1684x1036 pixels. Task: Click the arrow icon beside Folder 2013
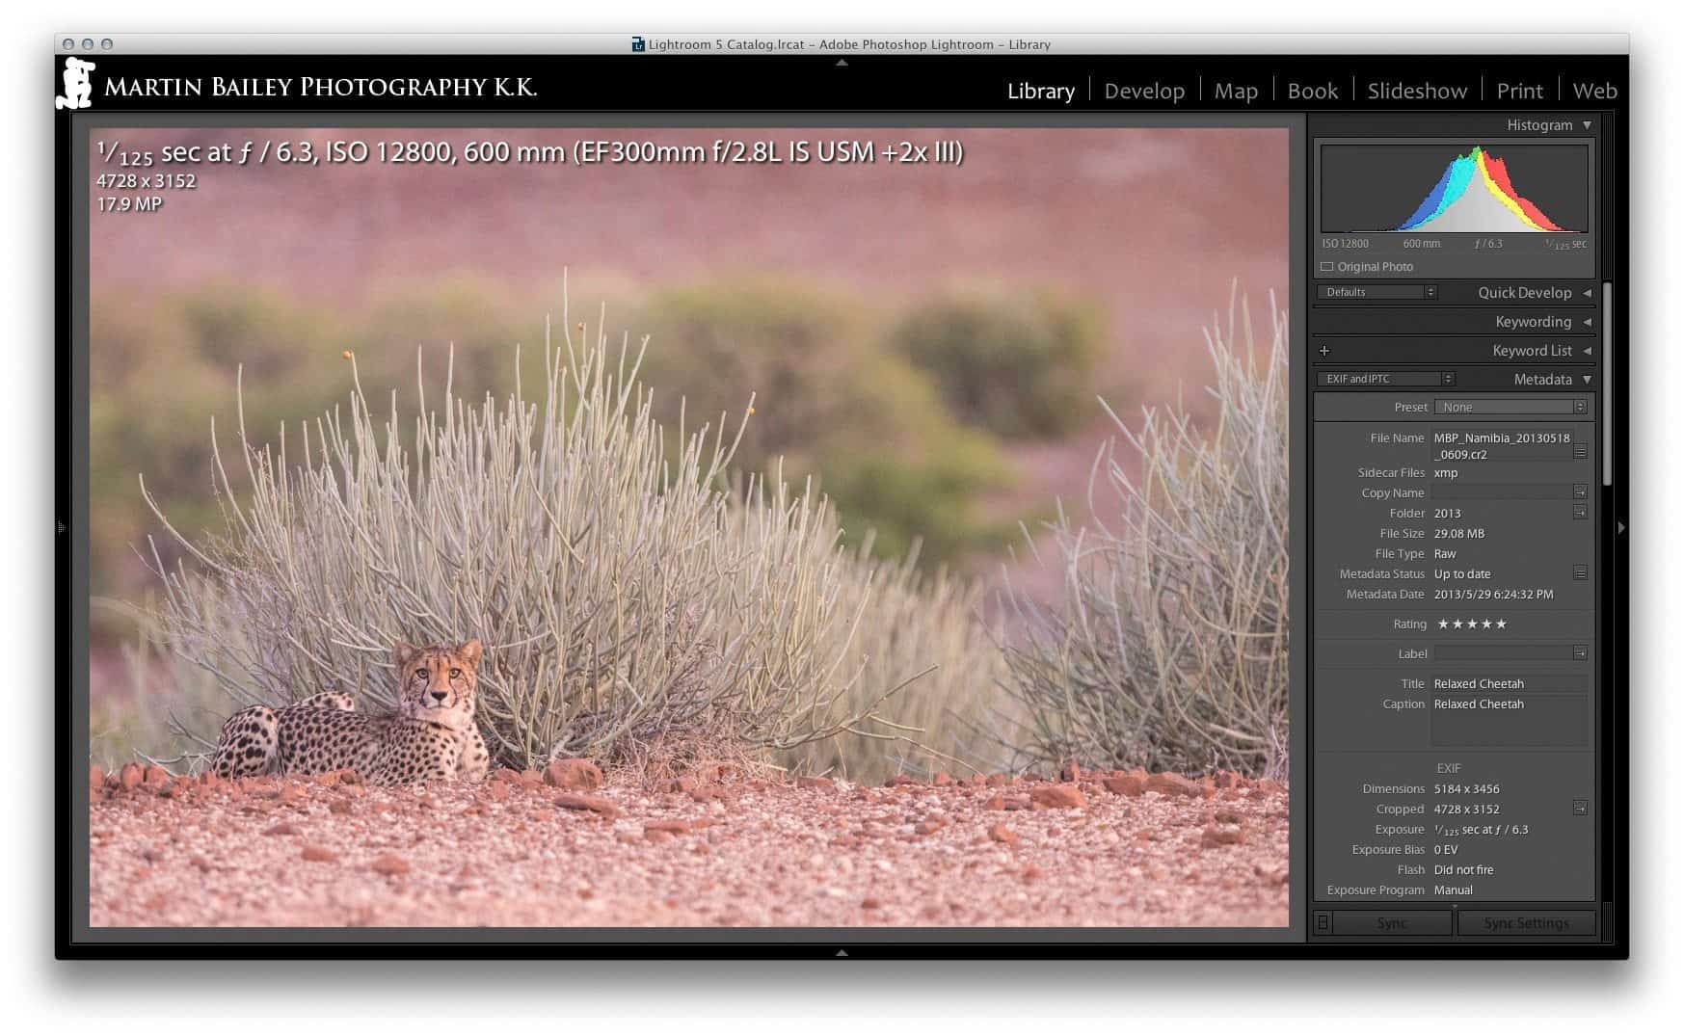pyautogui.click(x=1579, y=513)
